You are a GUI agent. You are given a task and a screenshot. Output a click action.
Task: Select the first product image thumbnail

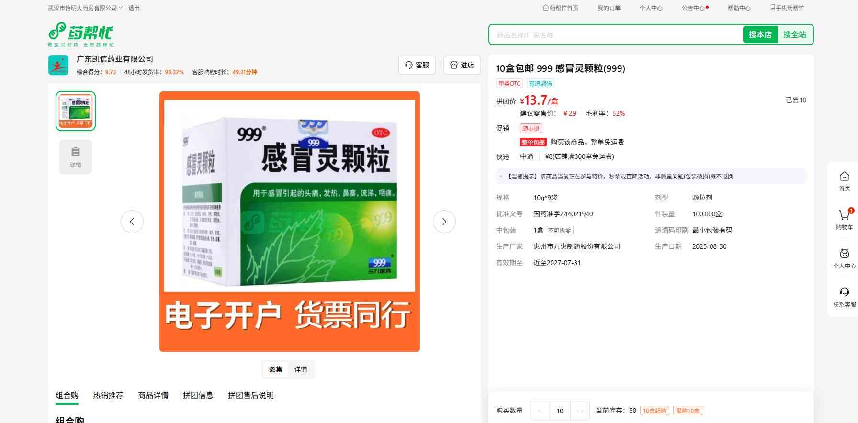point(76,111)
